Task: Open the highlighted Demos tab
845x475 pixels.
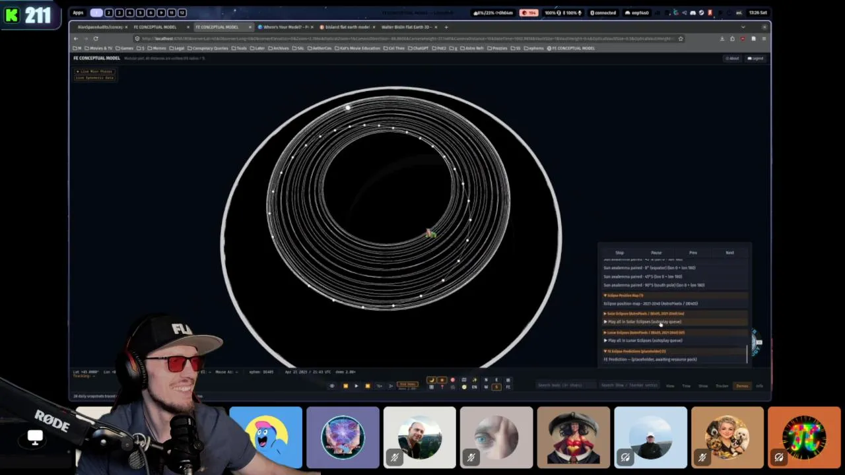Action: 742,386
